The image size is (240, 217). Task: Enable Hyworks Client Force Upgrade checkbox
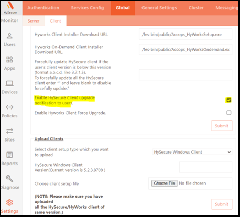[x=228, y=113]
